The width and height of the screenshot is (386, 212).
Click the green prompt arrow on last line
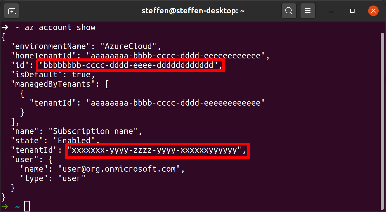(5, 206)
